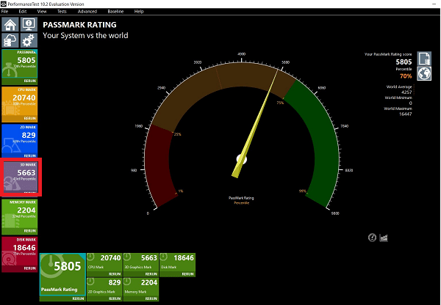Screen dimensions: 441x305
Task: Click the save results document icon
Action: click(x=424, y=59)
